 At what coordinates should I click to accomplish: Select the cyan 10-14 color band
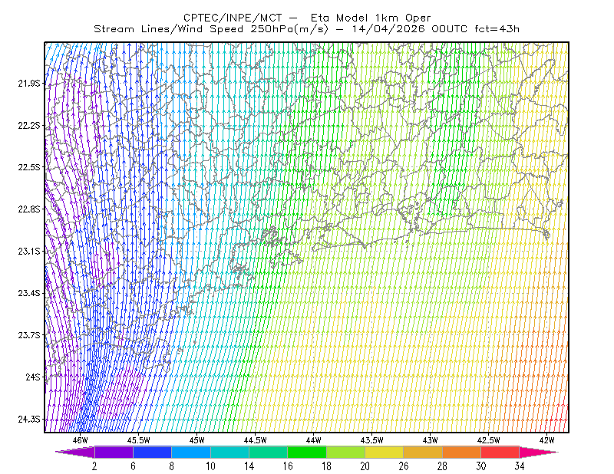(x=229, y=452)
